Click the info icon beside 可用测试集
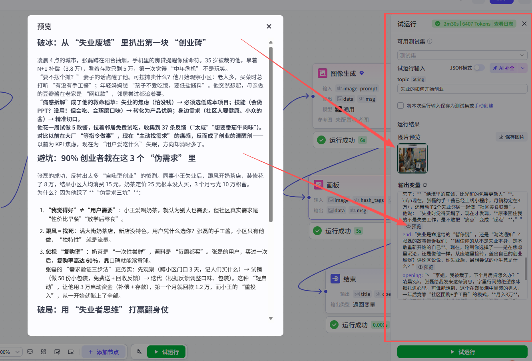The image size is (532, 361). pyautogui.click(x=430, y=41)
